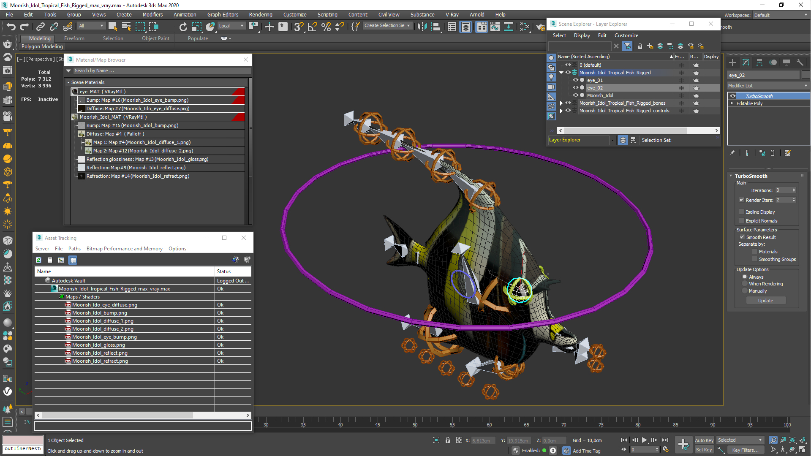Select the Manually update radio button

745,291
